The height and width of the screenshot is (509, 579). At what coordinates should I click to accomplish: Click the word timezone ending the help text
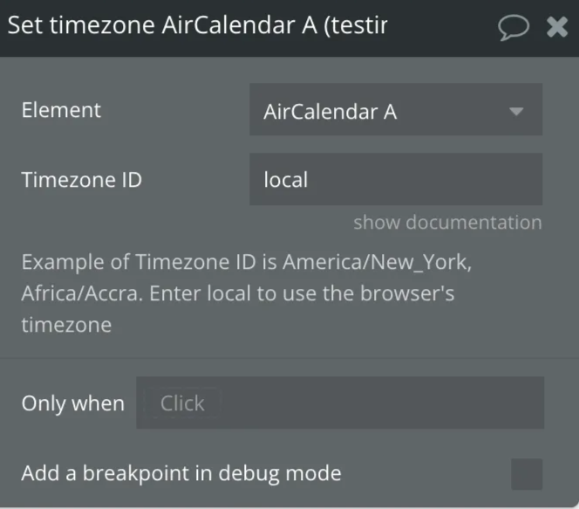(66, 325)
